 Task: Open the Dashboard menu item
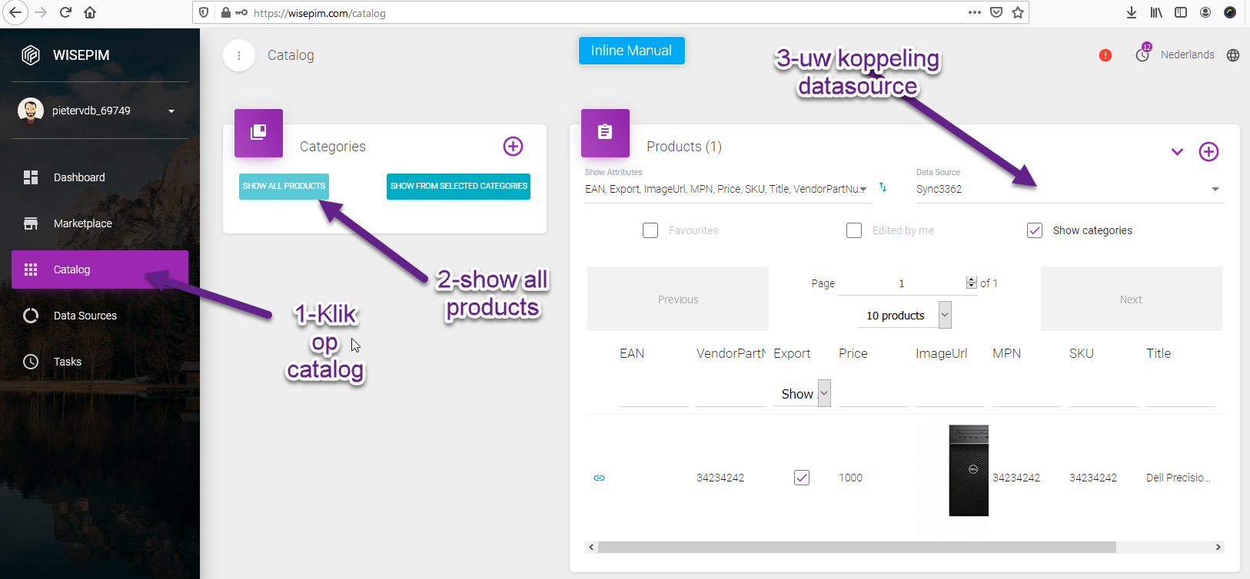[x=100, y=177]
